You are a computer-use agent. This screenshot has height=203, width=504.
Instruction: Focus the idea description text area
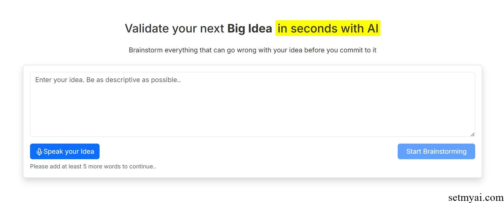tap(252, 104)
